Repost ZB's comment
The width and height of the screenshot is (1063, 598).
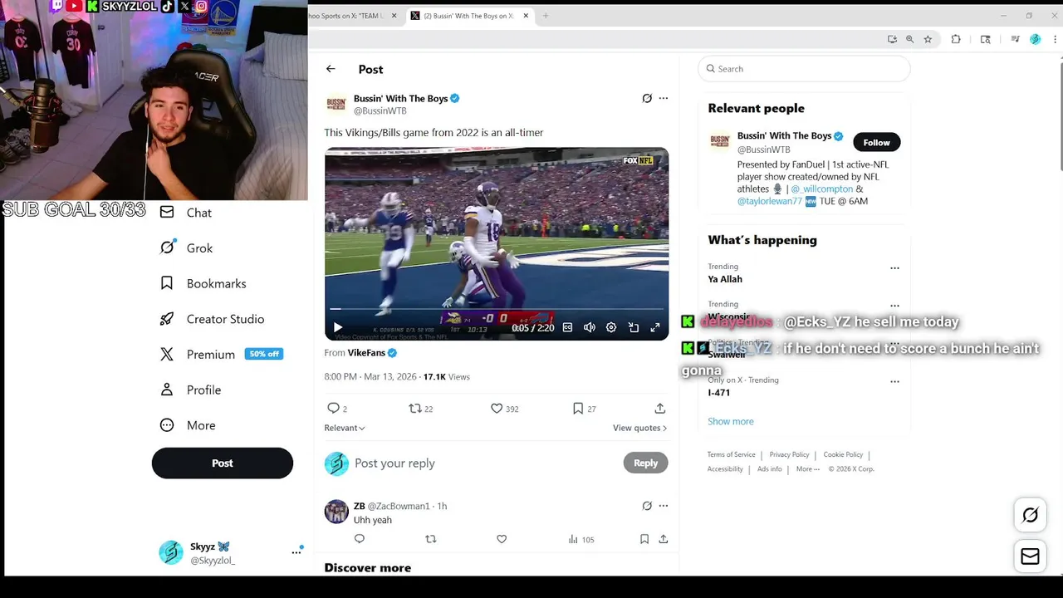pos(430,539)
